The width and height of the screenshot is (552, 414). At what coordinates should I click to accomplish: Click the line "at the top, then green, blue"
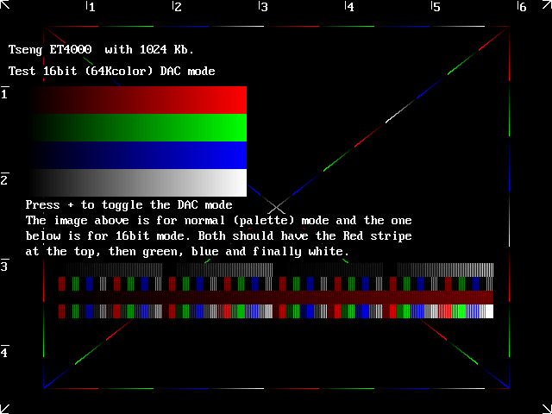point(187,252)
